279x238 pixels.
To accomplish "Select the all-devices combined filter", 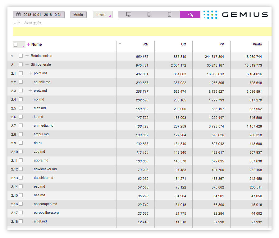I will (x=190, y=14).
